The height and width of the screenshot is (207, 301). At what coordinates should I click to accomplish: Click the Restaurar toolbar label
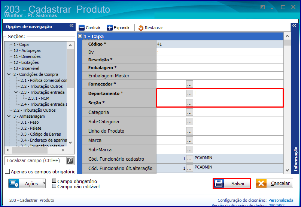point(154,28)
